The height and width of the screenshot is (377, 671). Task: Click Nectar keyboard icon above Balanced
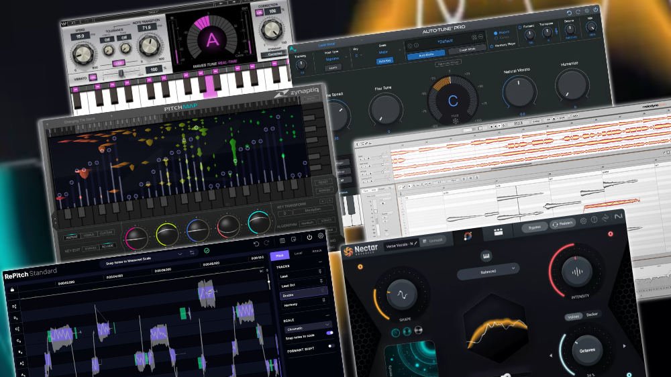point(486,256)
